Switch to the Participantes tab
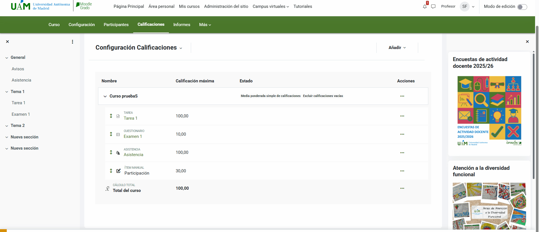The image size is (539, 232). click(x=116, y=25)
